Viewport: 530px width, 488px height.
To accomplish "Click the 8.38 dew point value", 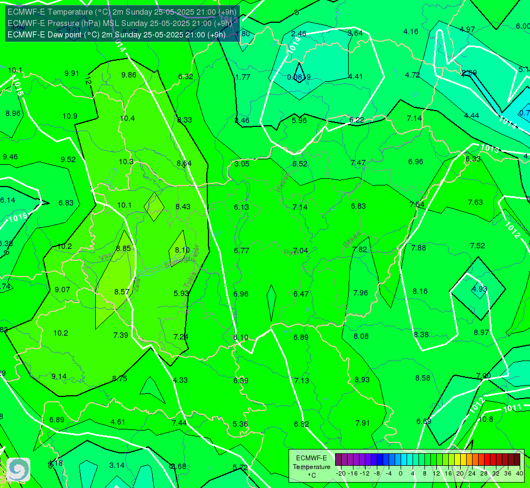I will click(421, 335).
